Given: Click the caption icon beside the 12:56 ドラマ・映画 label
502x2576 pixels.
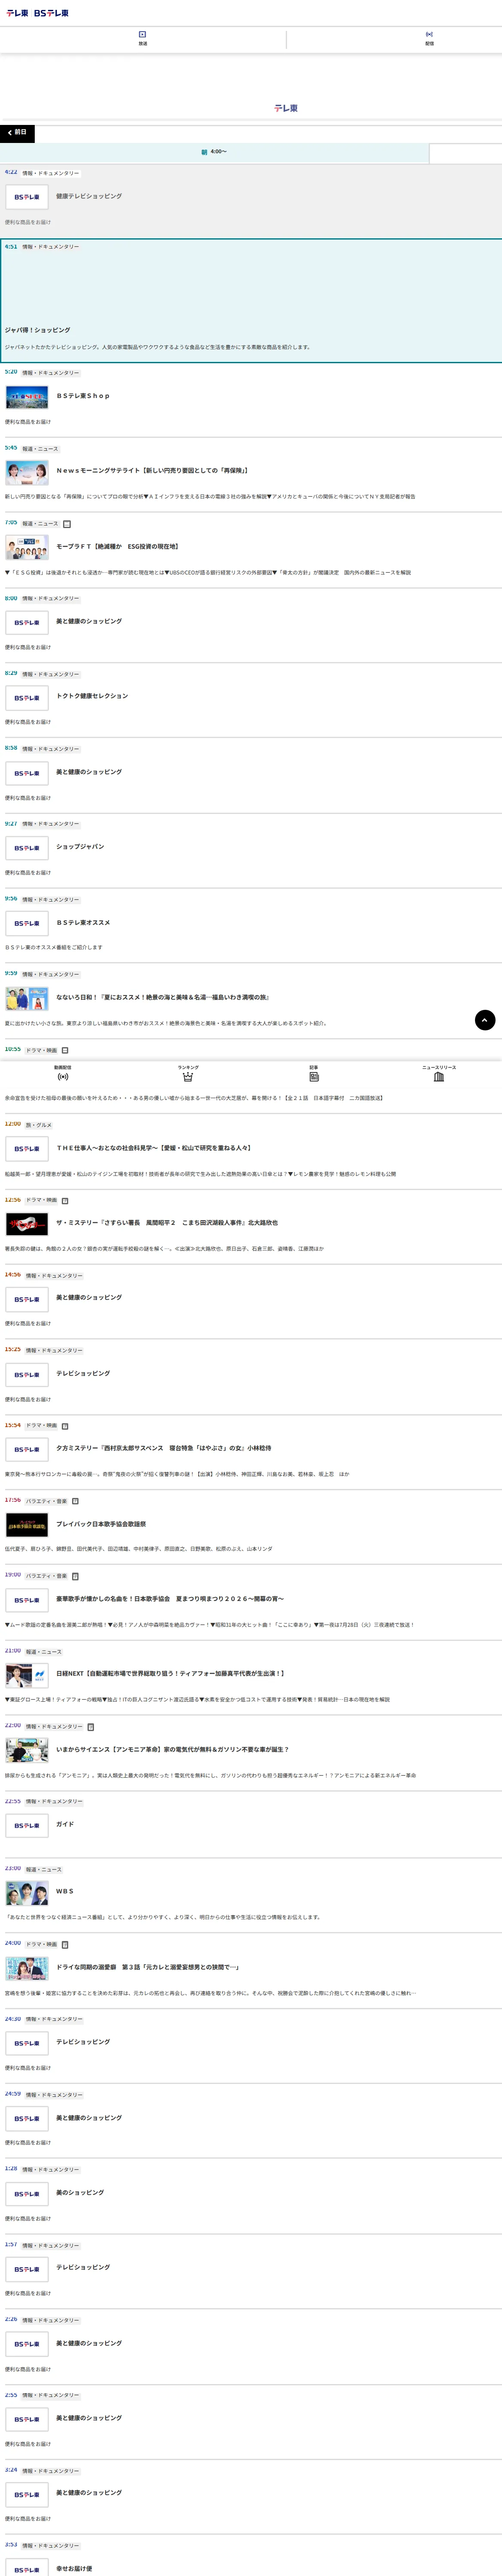Looking at the screenshot, I should (65, 1200).
